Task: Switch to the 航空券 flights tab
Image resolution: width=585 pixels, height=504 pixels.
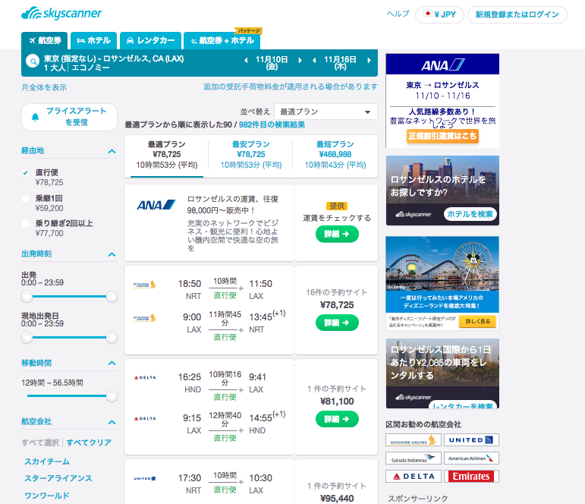Action: pos(45,40)
